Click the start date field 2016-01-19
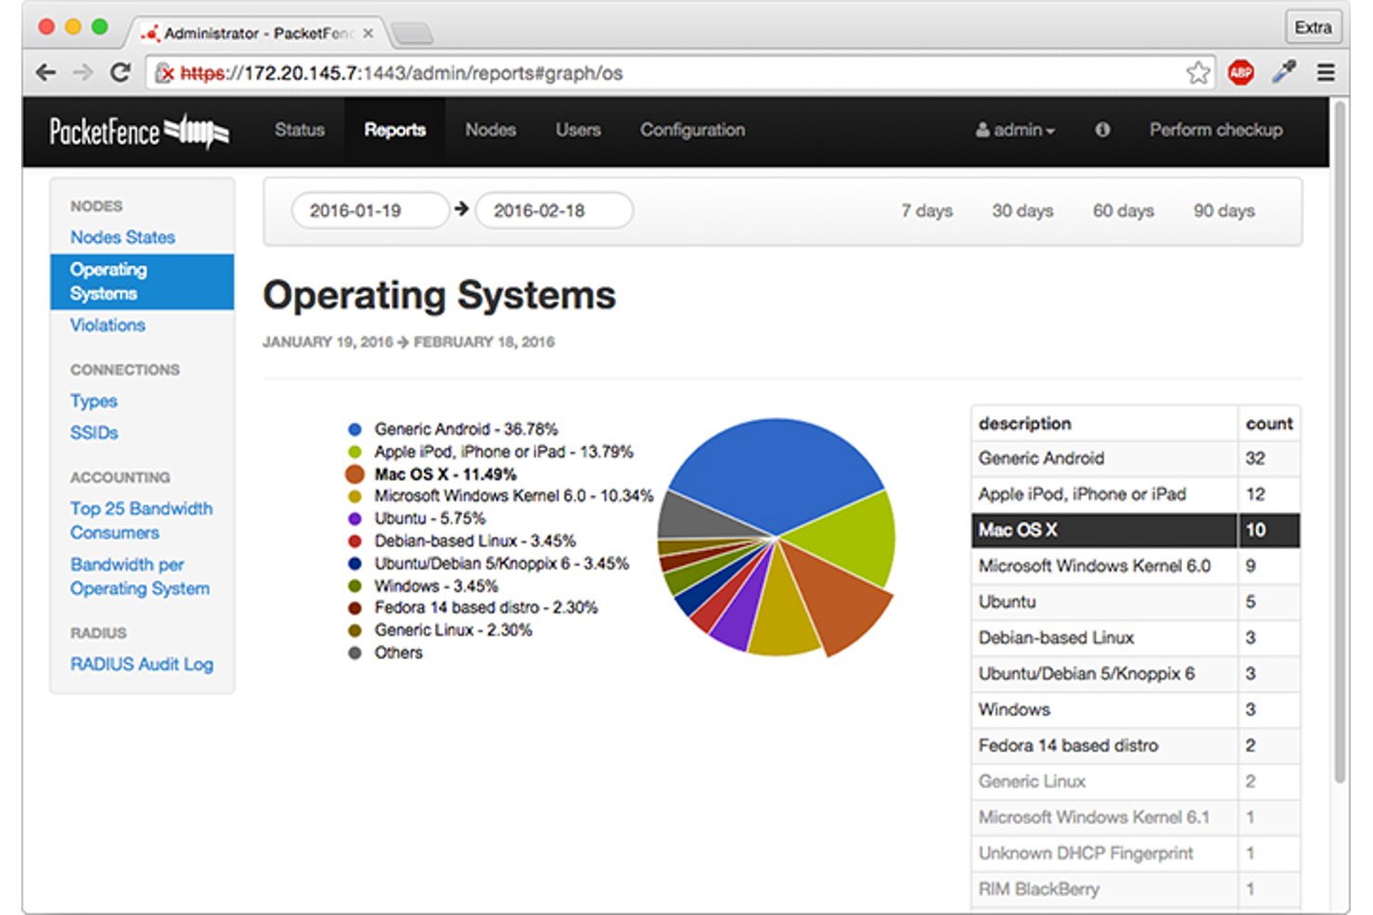The height and width of the screenshot is (915, 1373). [370, 210]
